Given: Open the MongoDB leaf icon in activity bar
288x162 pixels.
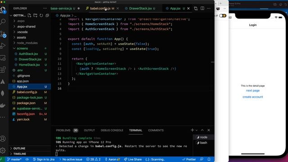Looking at the screenshot, I should [x=3, y=93].
